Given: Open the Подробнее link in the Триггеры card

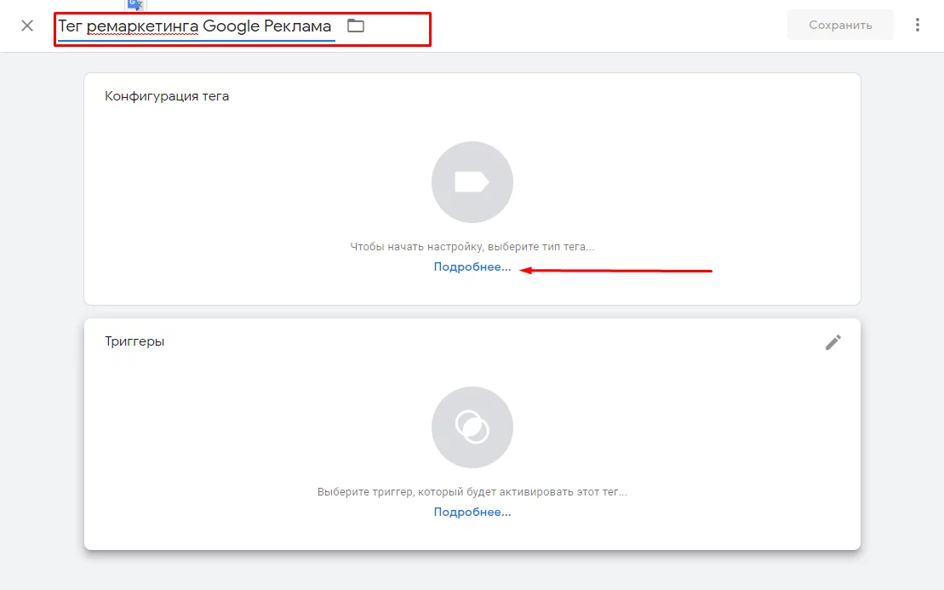Looking at the screenshot, I should (x=472, y=512).
